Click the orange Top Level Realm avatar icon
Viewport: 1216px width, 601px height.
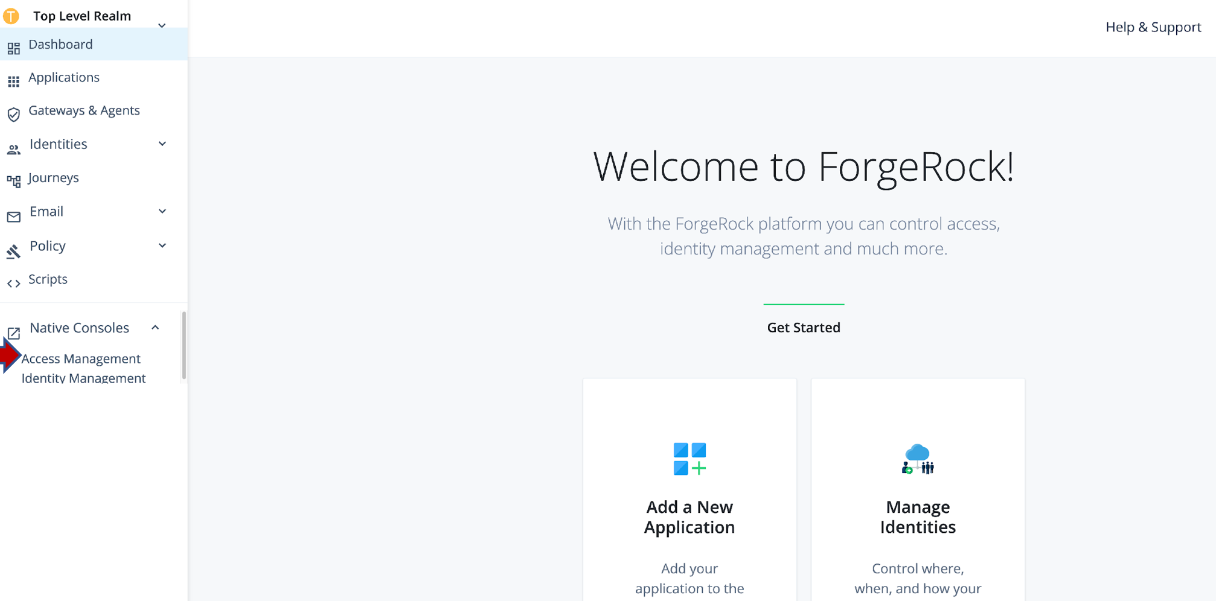click(x=11, y=16)
